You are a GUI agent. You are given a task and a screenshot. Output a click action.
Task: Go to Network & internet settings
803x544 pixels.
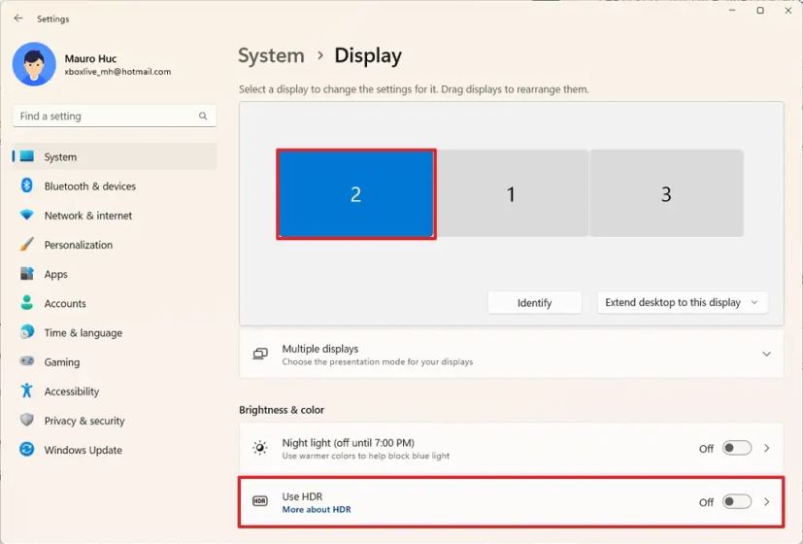114,215
